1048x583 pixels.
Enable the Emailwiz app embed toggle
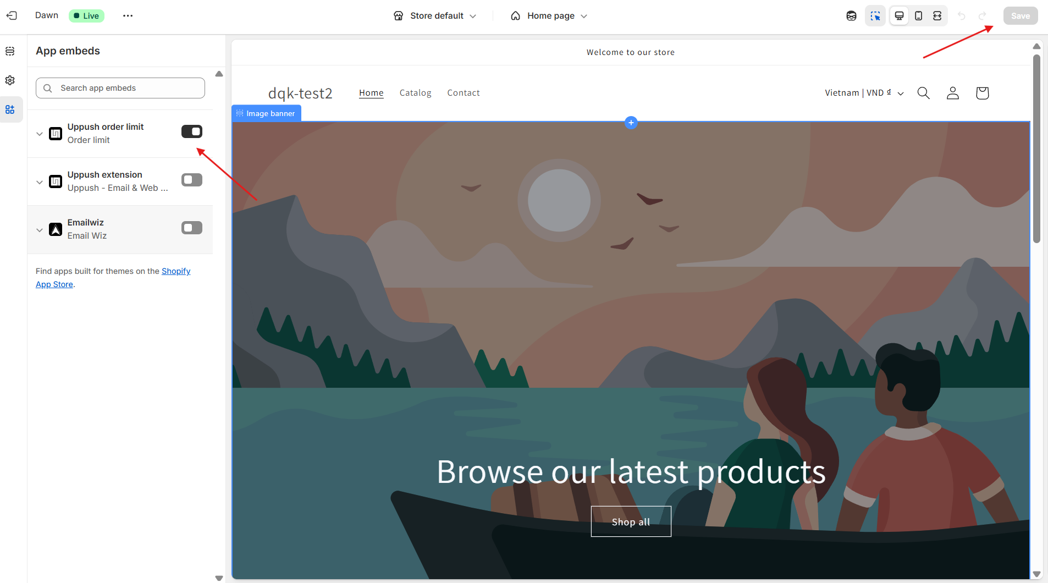(x=191, y=228)
